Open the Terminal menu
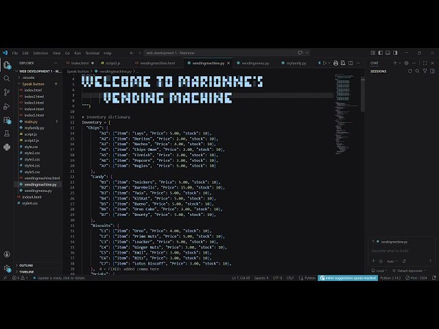Screen dimensions: 439x329 coord(93,53)
